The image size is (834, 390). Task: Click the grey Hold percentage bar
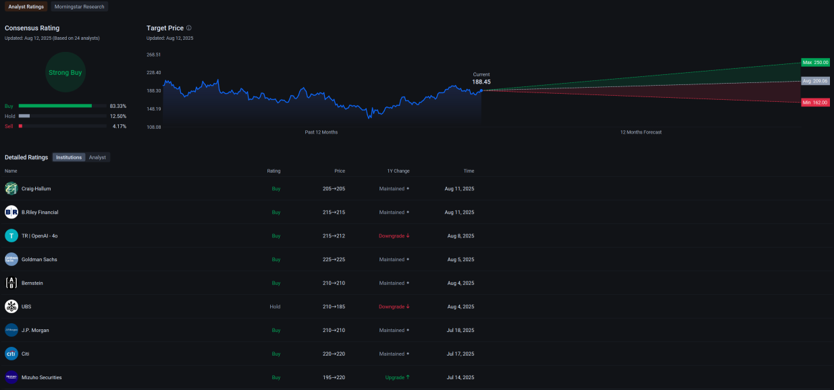(x=24, y=116)
